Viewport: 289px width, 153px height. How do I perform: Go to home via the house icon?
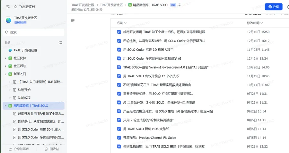[x=15, y=7]
